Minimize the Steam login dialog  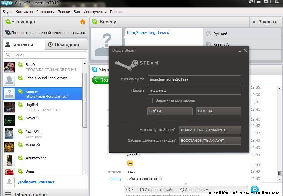(240, 51)
